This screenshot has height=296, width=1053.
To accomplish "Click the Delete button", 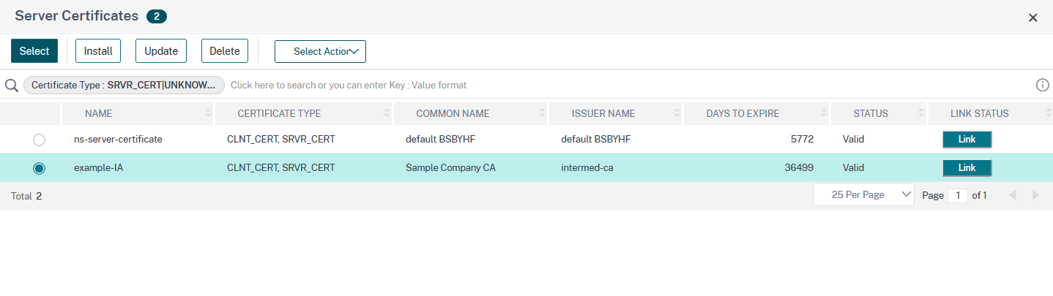I will coord(225,51).
